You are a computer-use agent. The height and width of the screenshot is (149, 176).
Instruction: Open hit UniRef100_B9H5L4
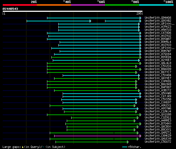[x=158, y=42]
